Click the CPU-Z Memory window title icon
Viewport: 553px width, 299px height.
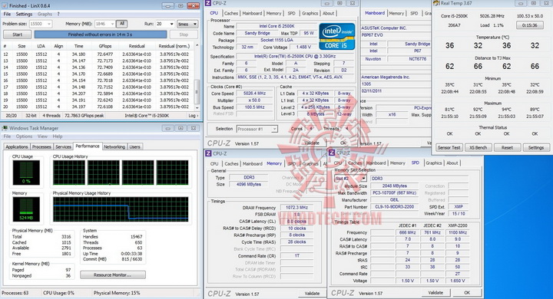[208, 153]
